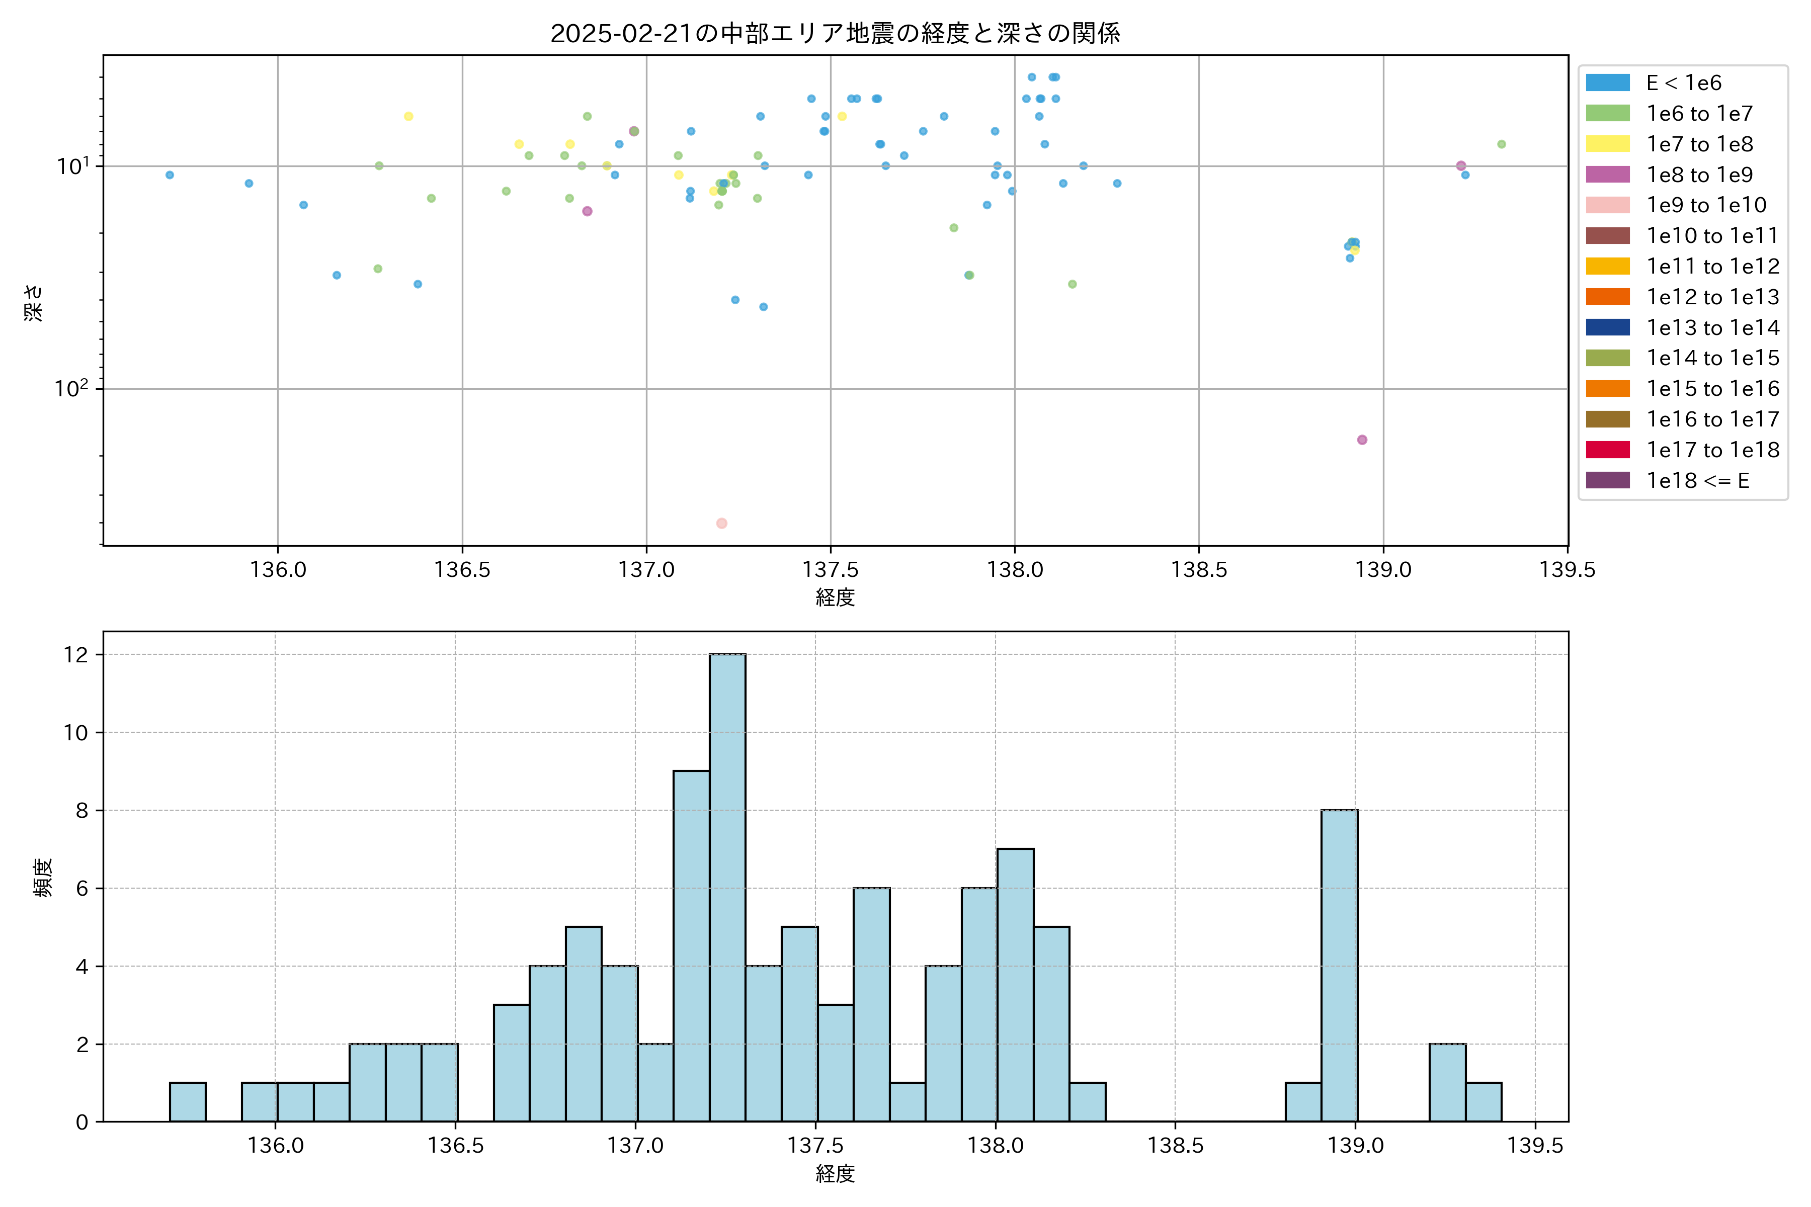
Task: Click the chart title text at the top
Action: [x=835, y=33]
